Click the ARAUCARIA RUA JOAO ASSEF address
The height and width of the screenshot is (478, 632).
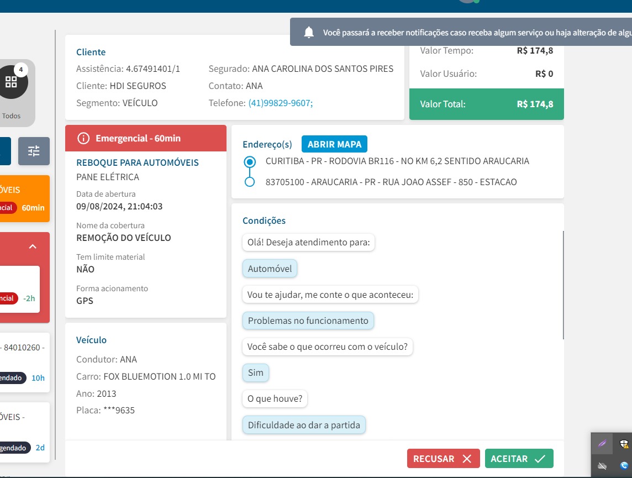pos(391,182)
